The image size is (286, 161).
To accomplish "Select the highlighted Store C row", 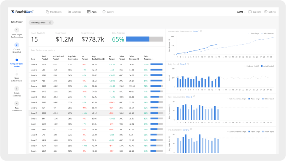I will pos(97,113).
